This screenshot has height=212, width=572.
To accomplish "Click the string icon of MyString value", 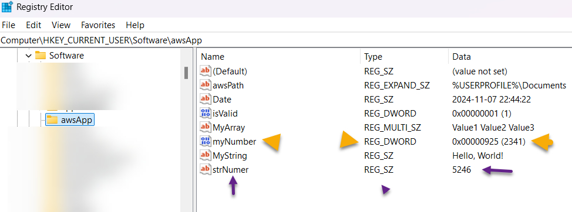I will 206,155.
